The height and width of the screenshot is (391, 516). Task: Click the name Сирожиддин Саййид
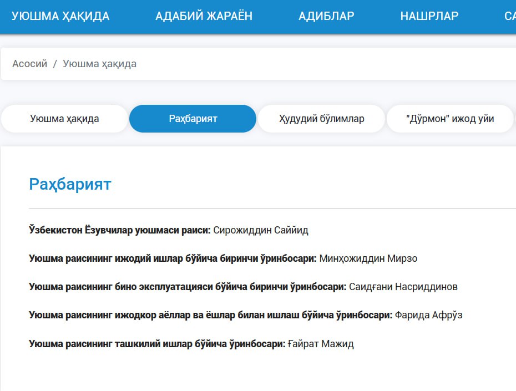(x=260, y=230)
